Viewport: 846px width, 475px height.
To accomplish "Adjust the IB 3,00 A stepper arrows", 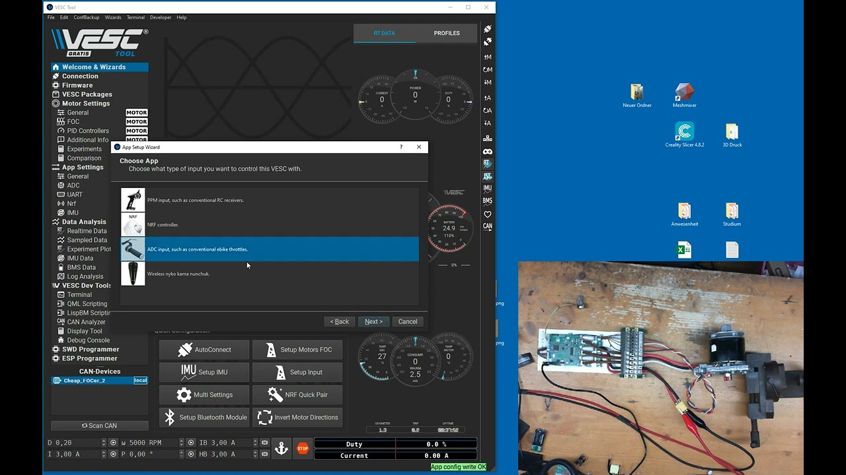I will pyautogui.click(x=256, y=443).
